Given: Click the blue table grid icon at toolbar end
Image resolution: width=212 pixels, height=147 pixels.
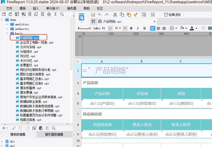Looking at the screenshot, I should coord(210,28).
